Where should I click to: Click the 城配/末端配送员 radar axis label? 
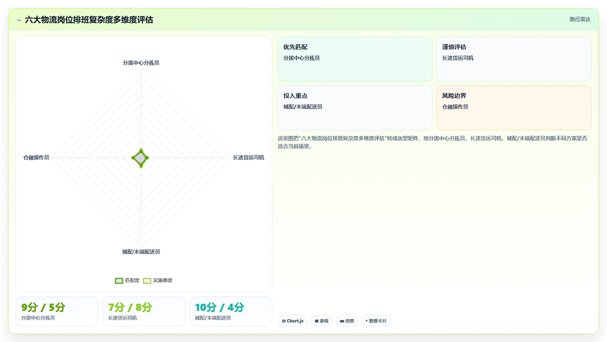[x=141, y=252]
